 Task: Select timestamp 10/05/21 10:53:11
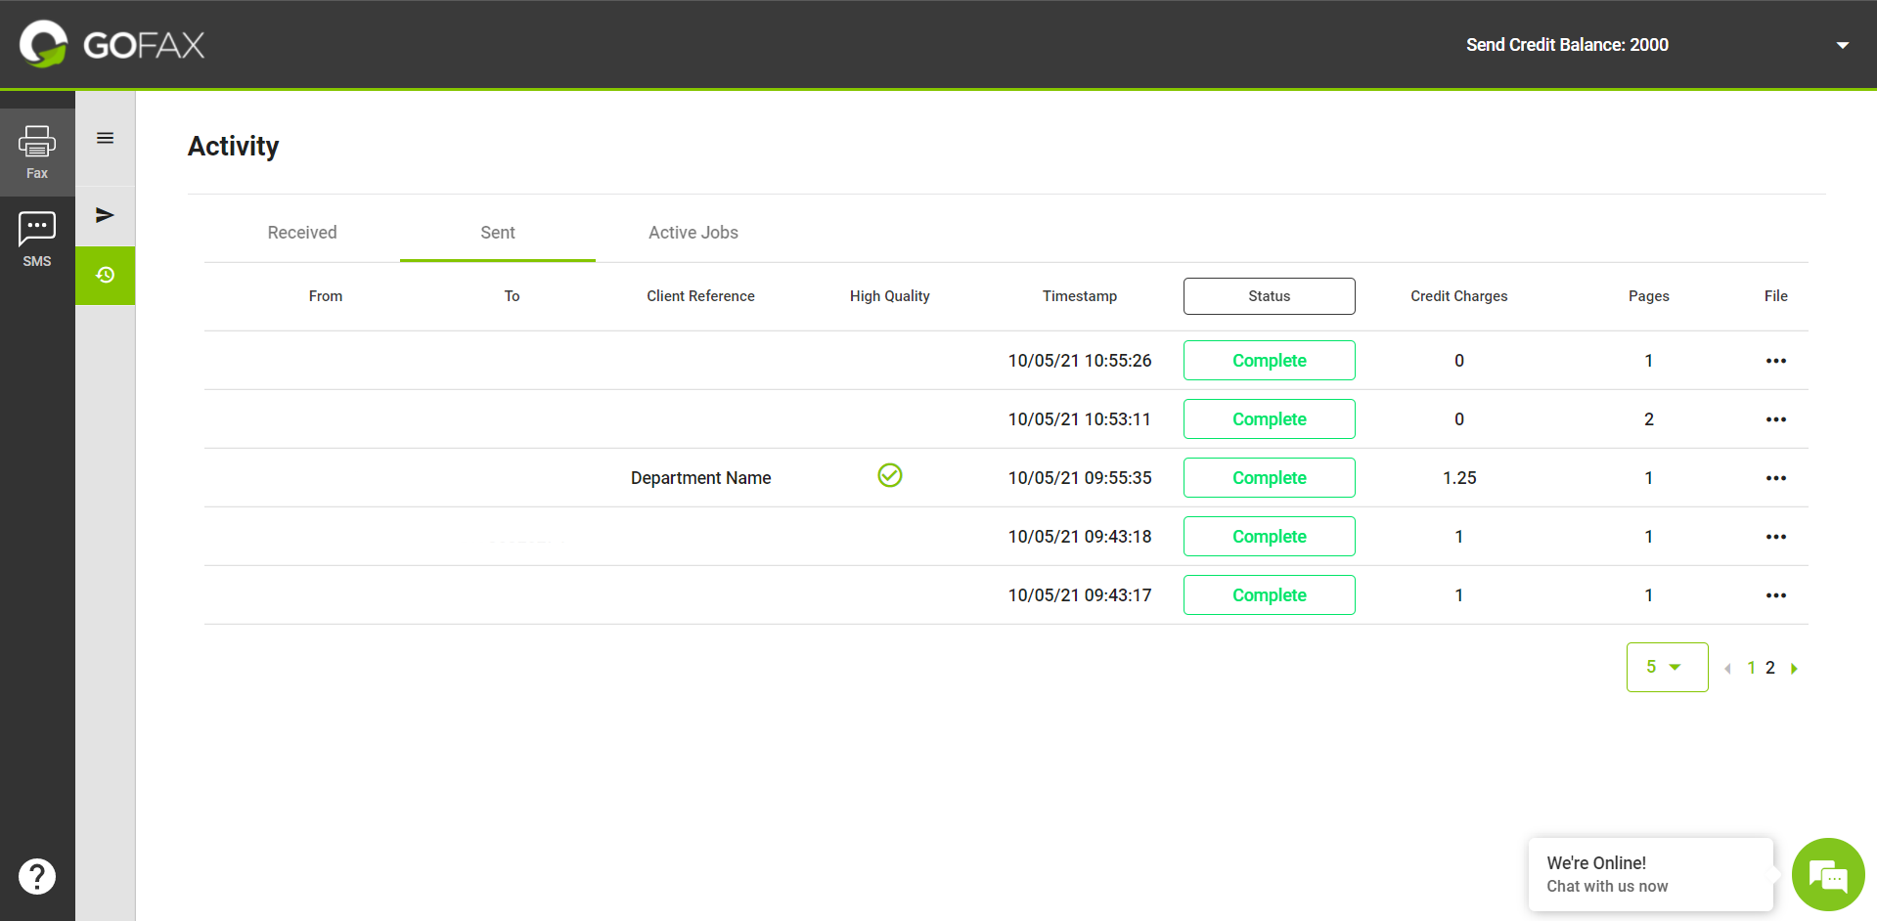(x=1080, y=419)
